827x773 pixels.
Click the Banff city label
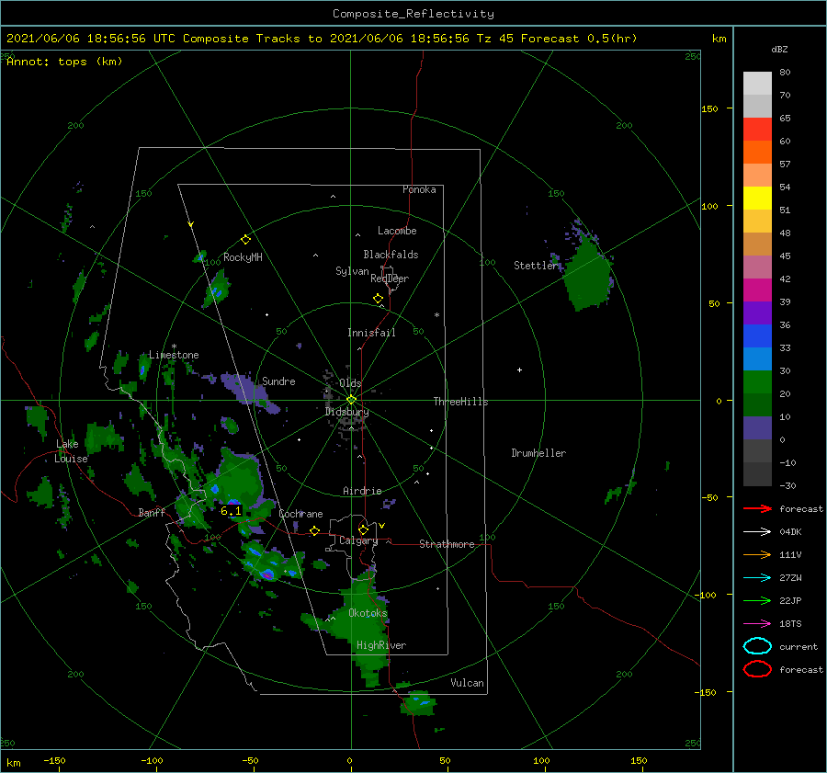[x=152, y=512]
